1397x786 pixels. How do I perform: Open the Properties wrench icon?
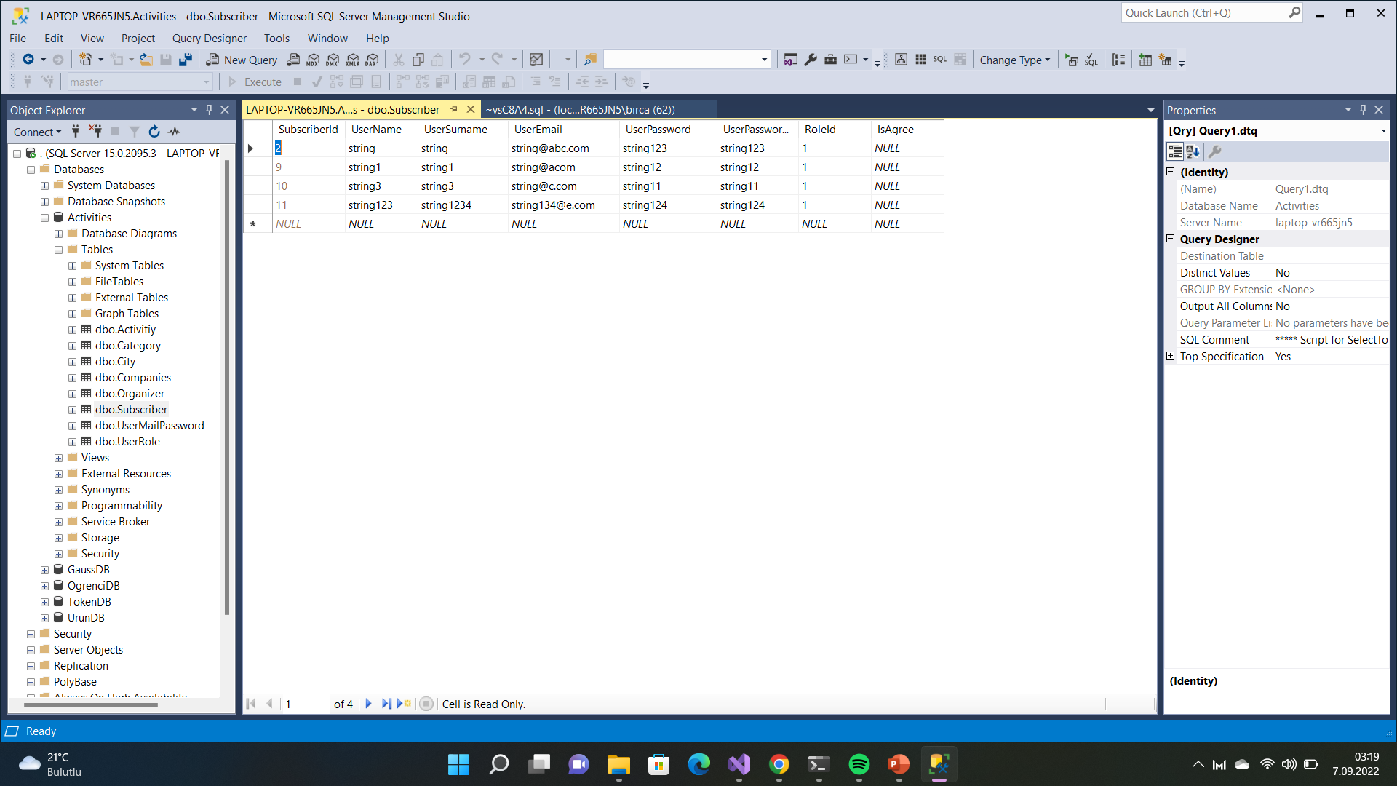pos(811,60)
